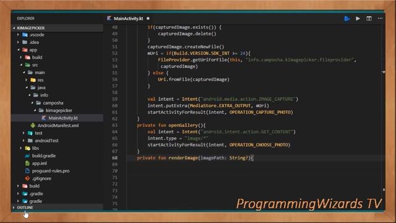Image resolution: width=396 pixels, height=223 pixels.
Task: Click the Kotlin icon beside MainActivity.kt in tree
Action: [x=44, y=118]
